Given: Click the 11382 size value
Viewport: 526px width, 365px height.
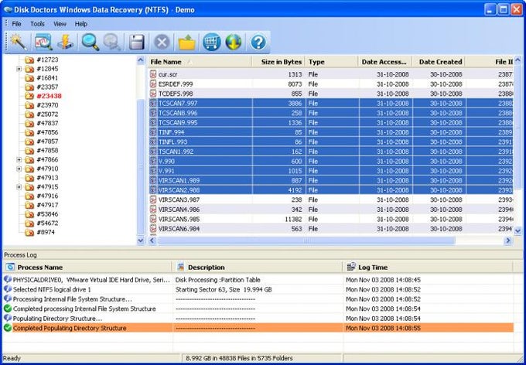Looking at the screenshot, I should [x=293, y=219].
